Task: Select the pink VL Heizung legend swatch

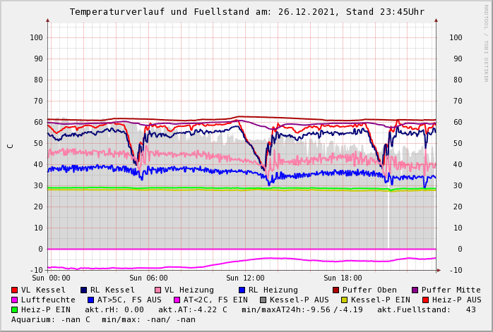Action: [158, 290]
